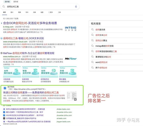
Task: Click the 智能合同评审 MeFlow card image
Action: [31, 72]
